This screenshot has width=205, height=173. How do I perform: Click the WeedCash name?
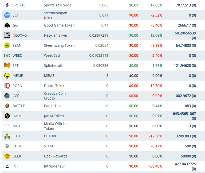53,56
